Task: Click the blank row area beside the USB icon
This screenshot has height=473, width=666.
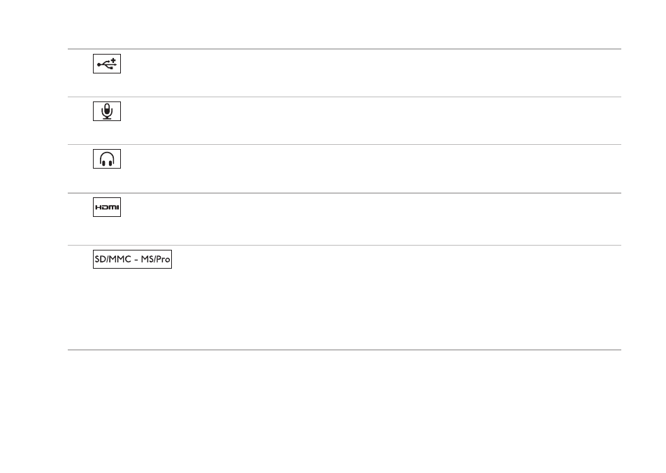Action: coord(371,73)
